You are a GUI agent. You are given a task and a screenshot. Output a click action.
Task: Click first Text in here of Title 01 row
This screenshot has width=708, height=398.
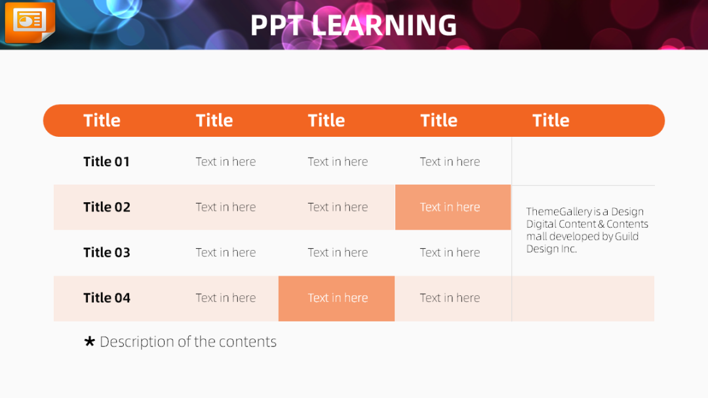click(226, 162)
